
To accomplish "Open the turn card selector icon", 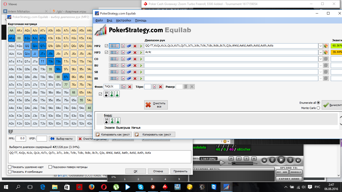I will pyautogui.click(x=155, y=87).
